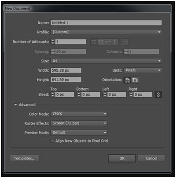Viewport: 176px width, 178px height.
Task: Click the Advanced section label
Action: pos(27,105)
